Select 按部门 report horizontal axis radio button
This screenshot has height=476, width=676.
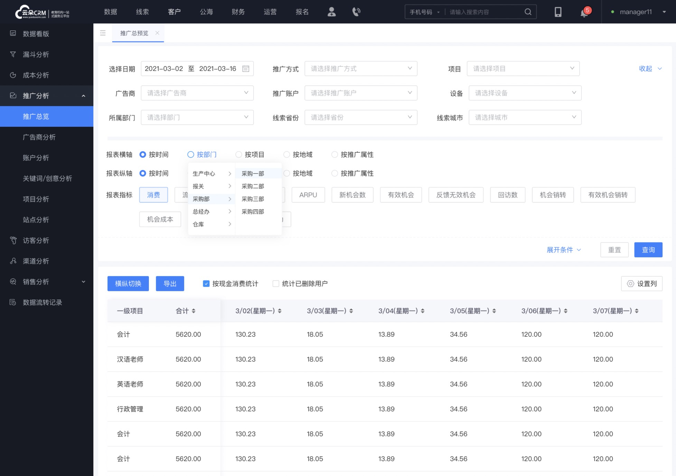[190, 154]
